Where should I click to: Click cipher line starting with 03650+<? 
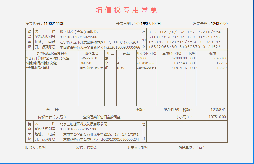(x=185, y=32)
